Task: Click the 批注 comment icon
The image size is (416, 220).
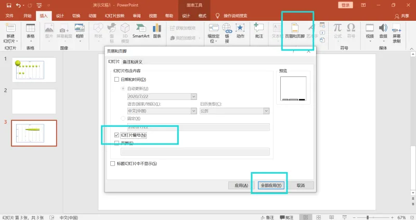Action: (258, 31)
